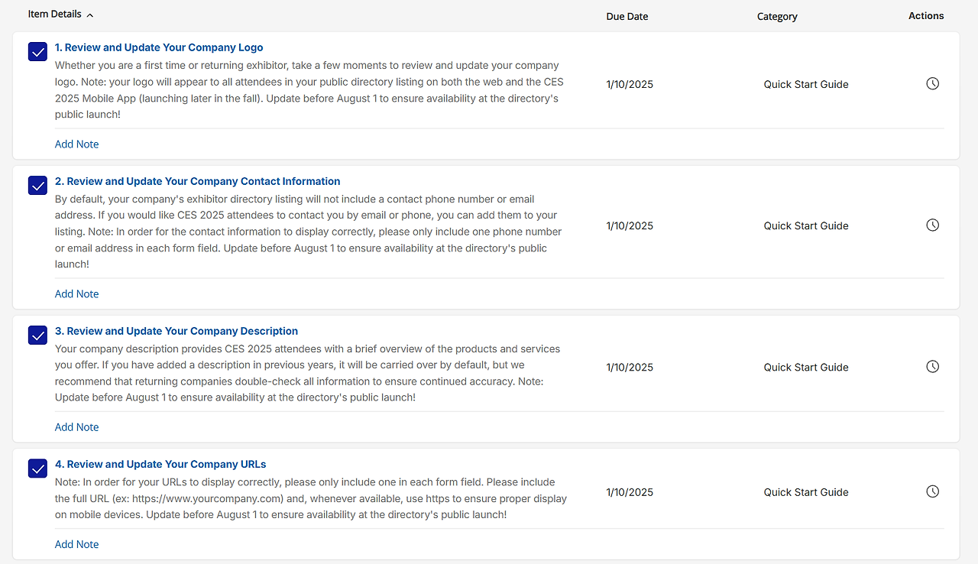Screen dimensions: 978x564
Task: Open "4. Review and Update Your Company URLs"
Action: (160, 464)
